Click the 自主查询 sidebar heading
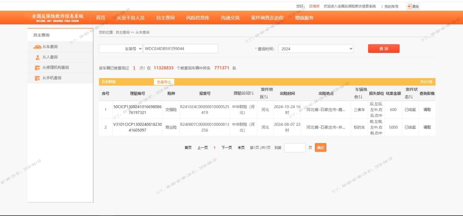The height and width of the screenshot is (216, 463). click(x=41, y=35)
